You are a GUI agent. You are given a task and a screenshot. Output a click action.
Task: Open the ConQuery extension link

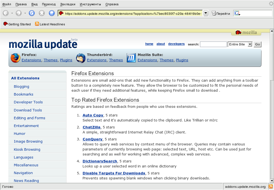pos(92,139)
